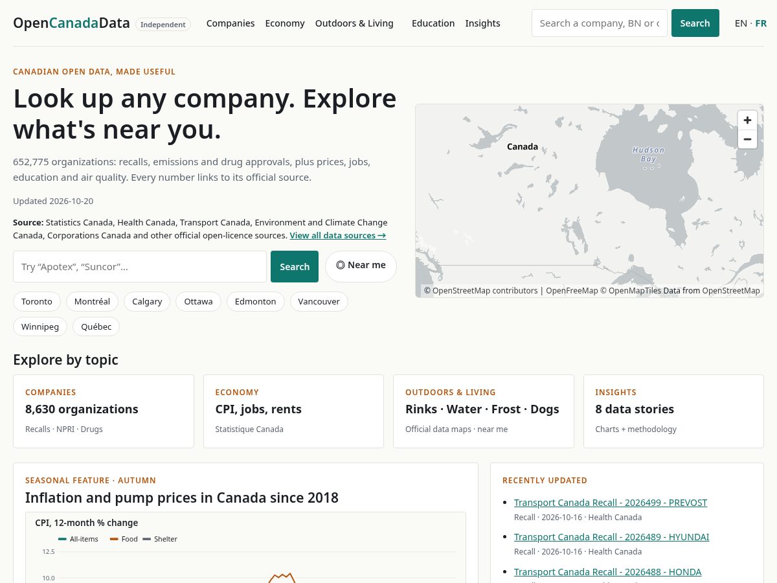The width and height of the screenshot is (777, 583).
Task: Click the Hudson Bay map label
Action: (x=648, y=154)
